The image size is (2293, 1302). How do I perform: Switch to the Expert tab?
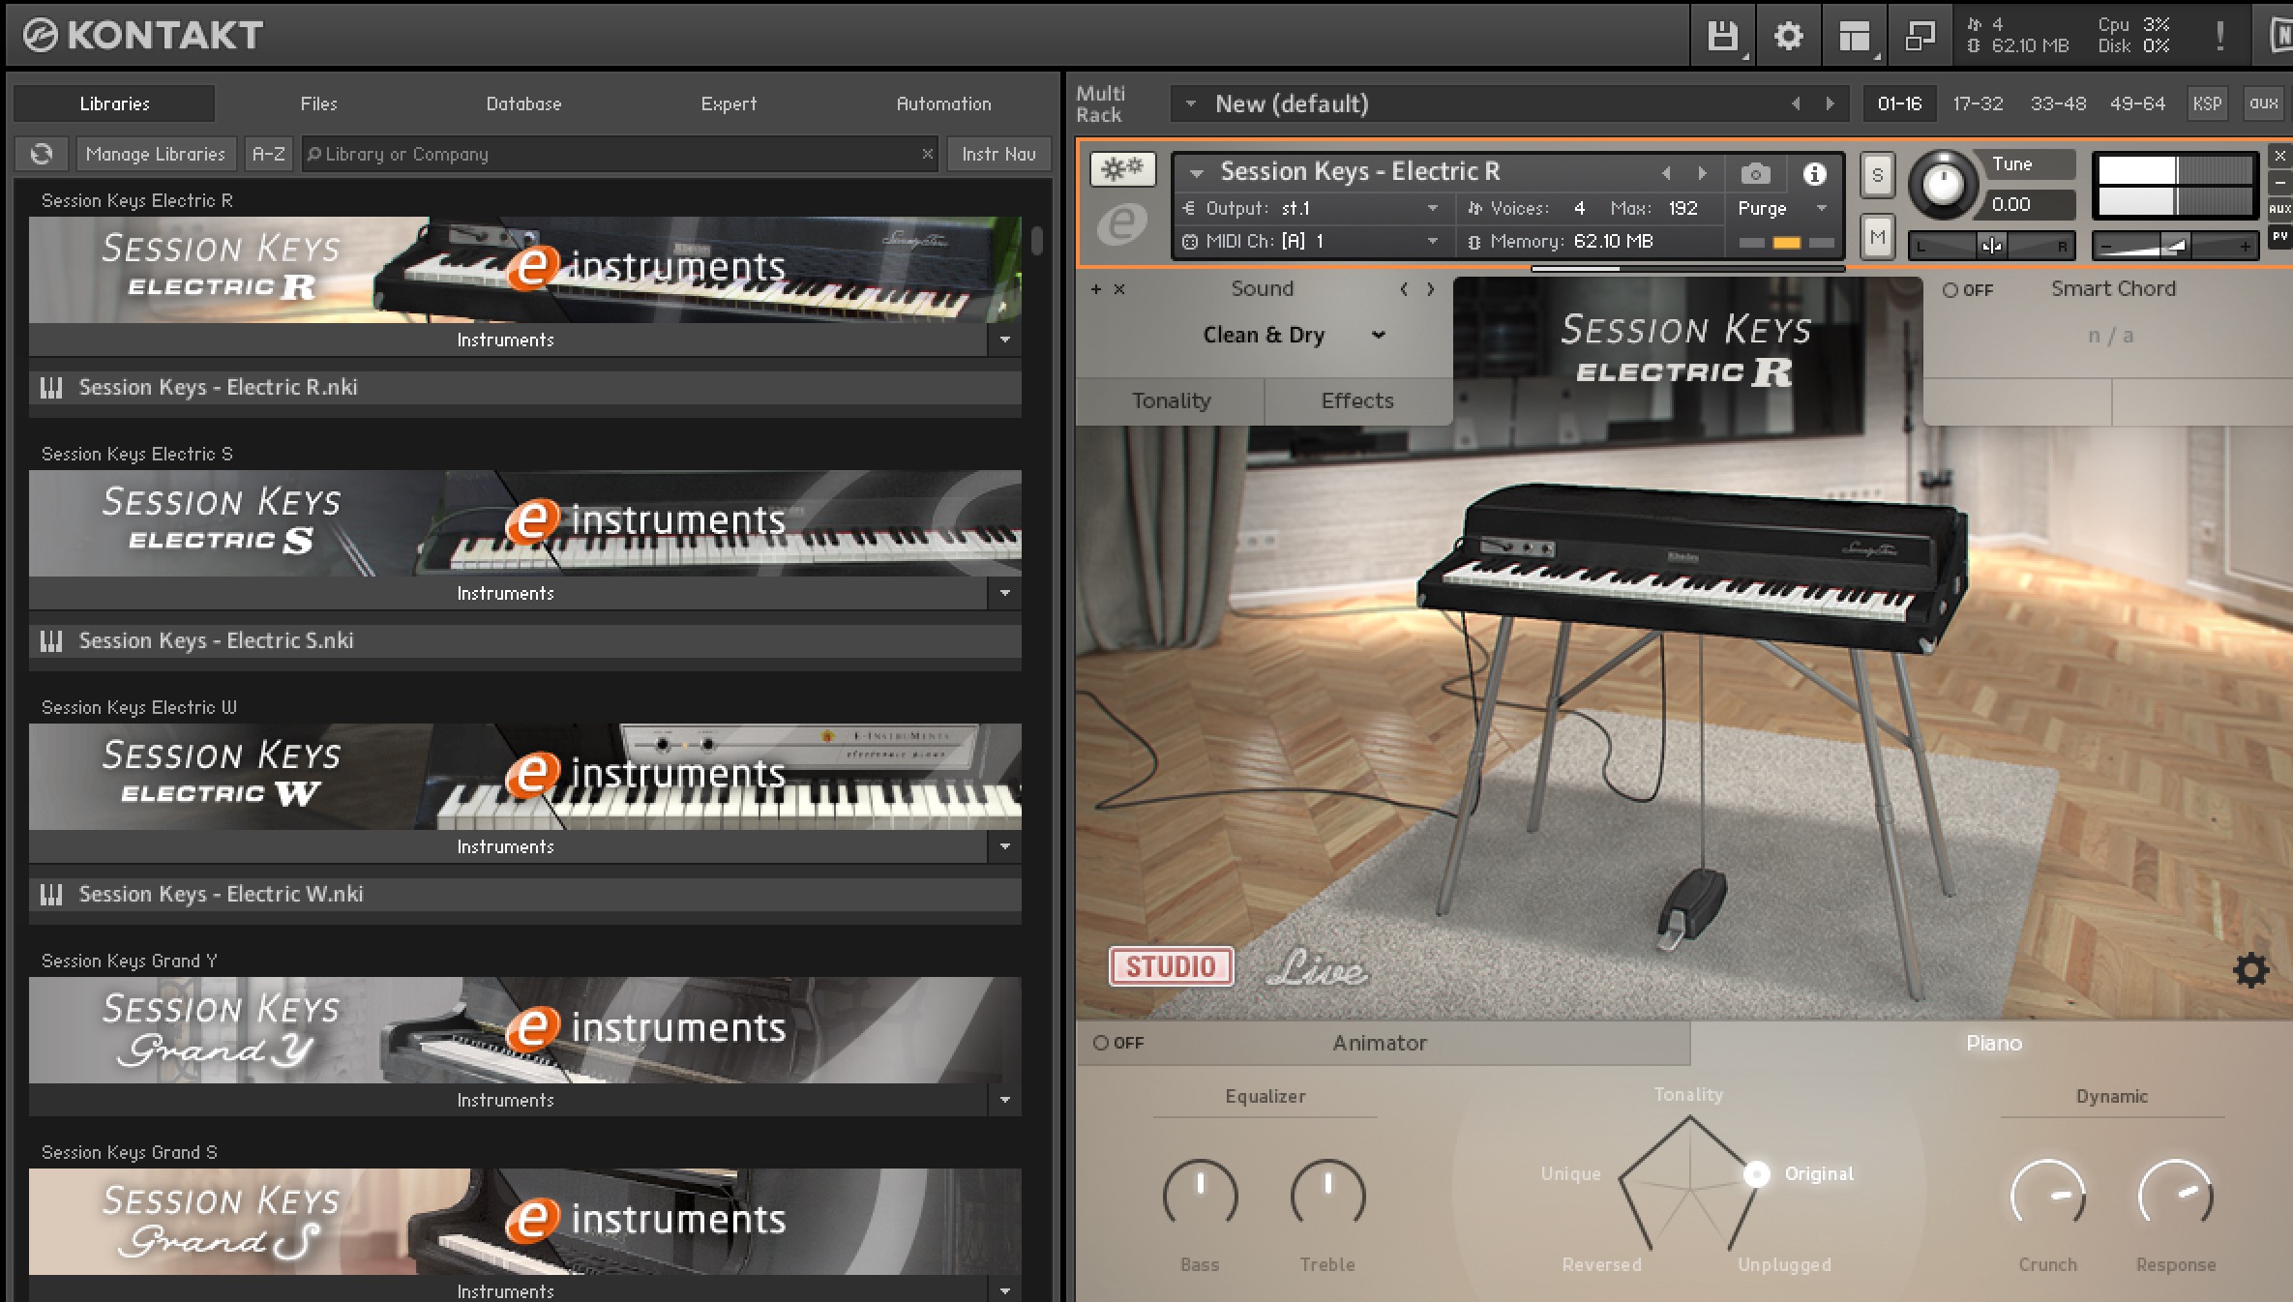729,104
